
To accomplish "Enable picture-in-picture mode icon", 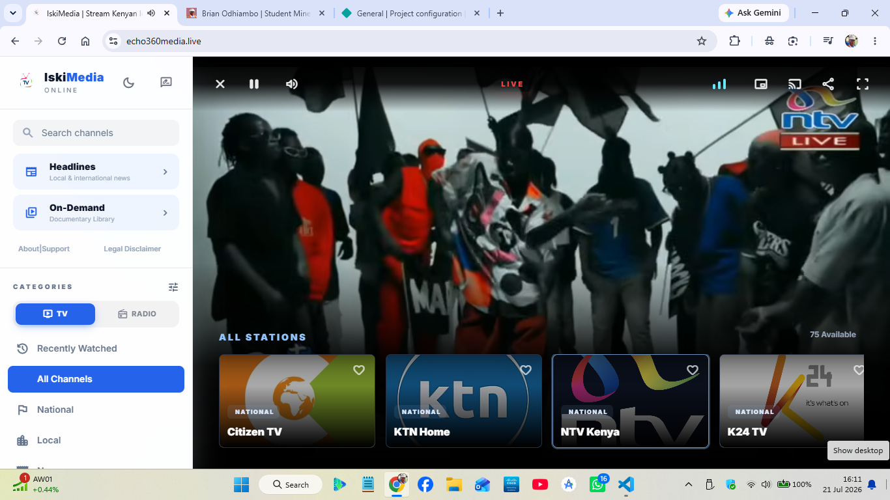I will tap(761, 84).
